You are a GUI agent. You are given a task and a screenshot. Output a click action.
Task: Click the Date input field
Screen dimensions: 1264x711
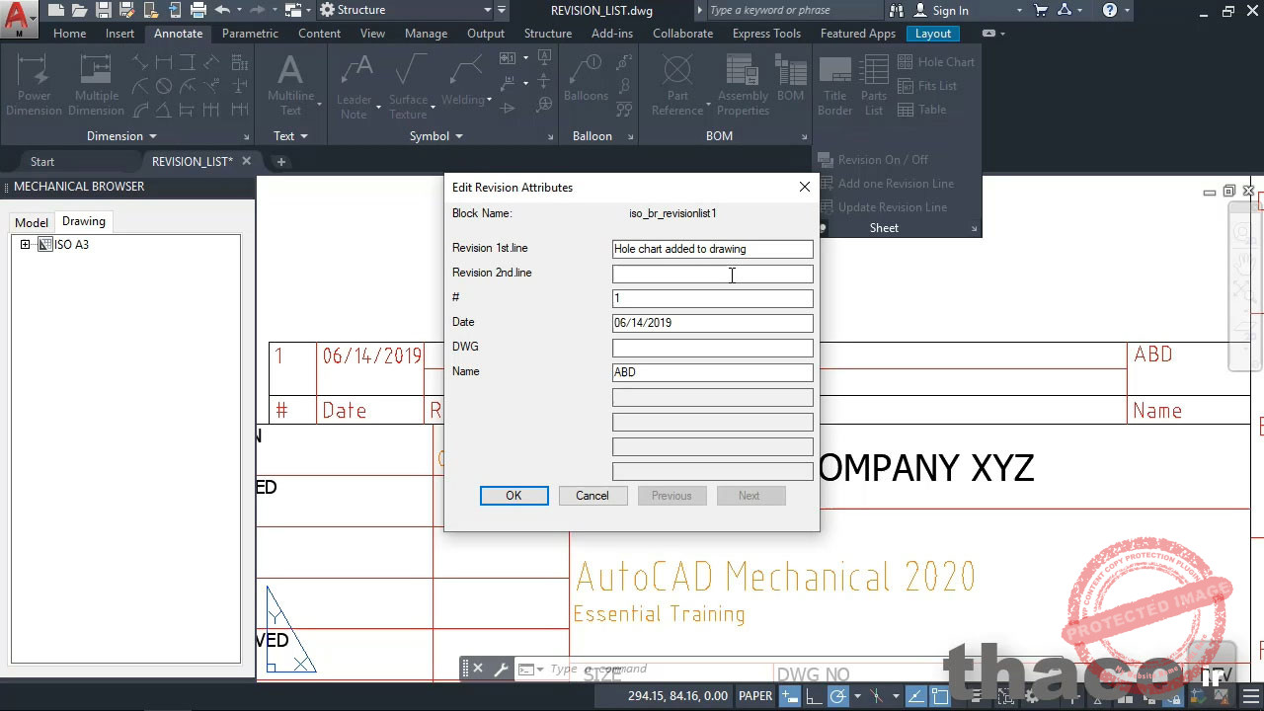tap(712, 323)
